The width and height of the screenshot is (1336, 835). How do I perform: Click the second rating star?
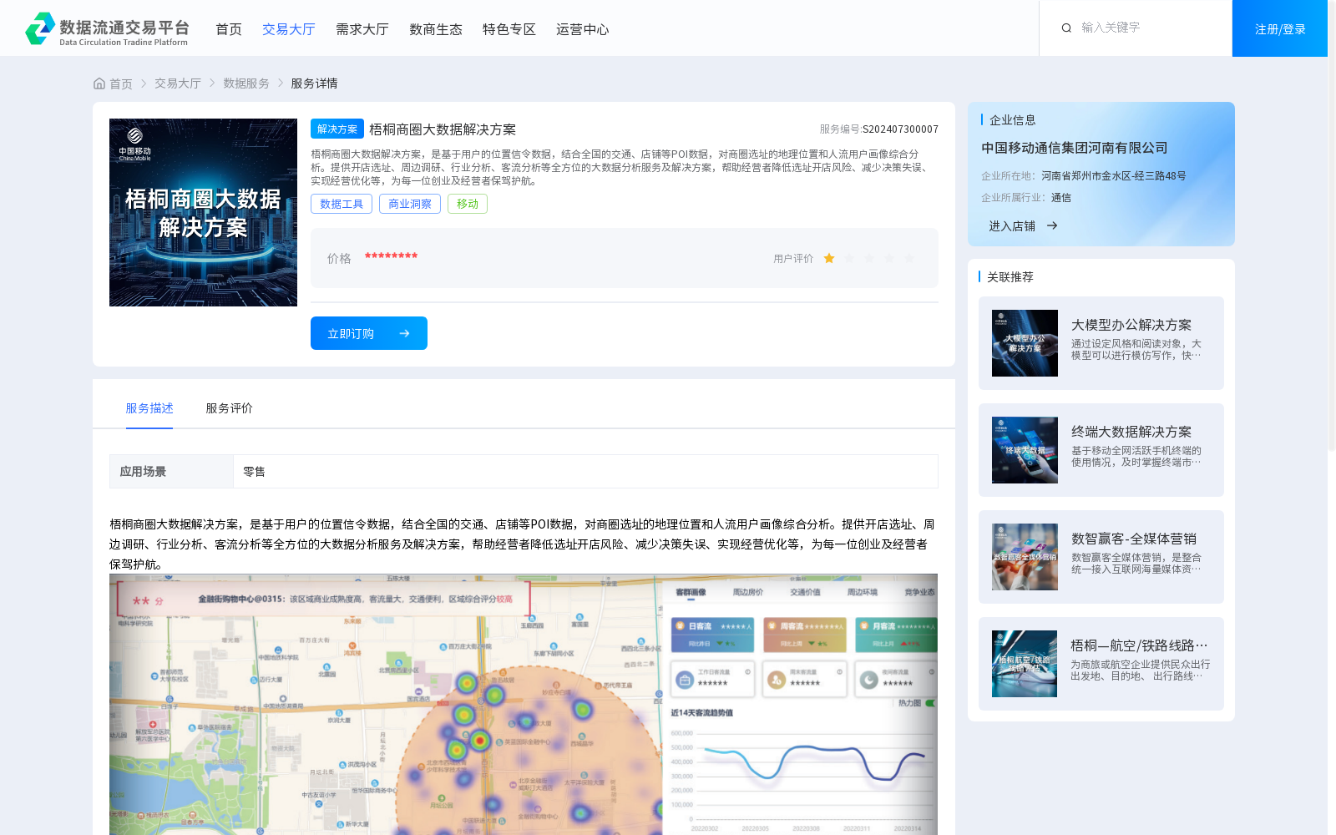click(849, 259)
